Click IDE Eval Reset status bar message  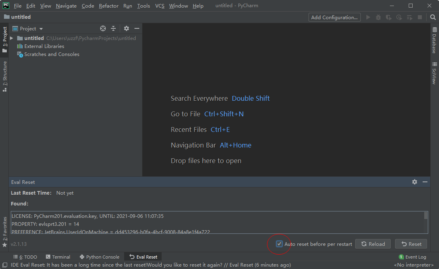150,265
